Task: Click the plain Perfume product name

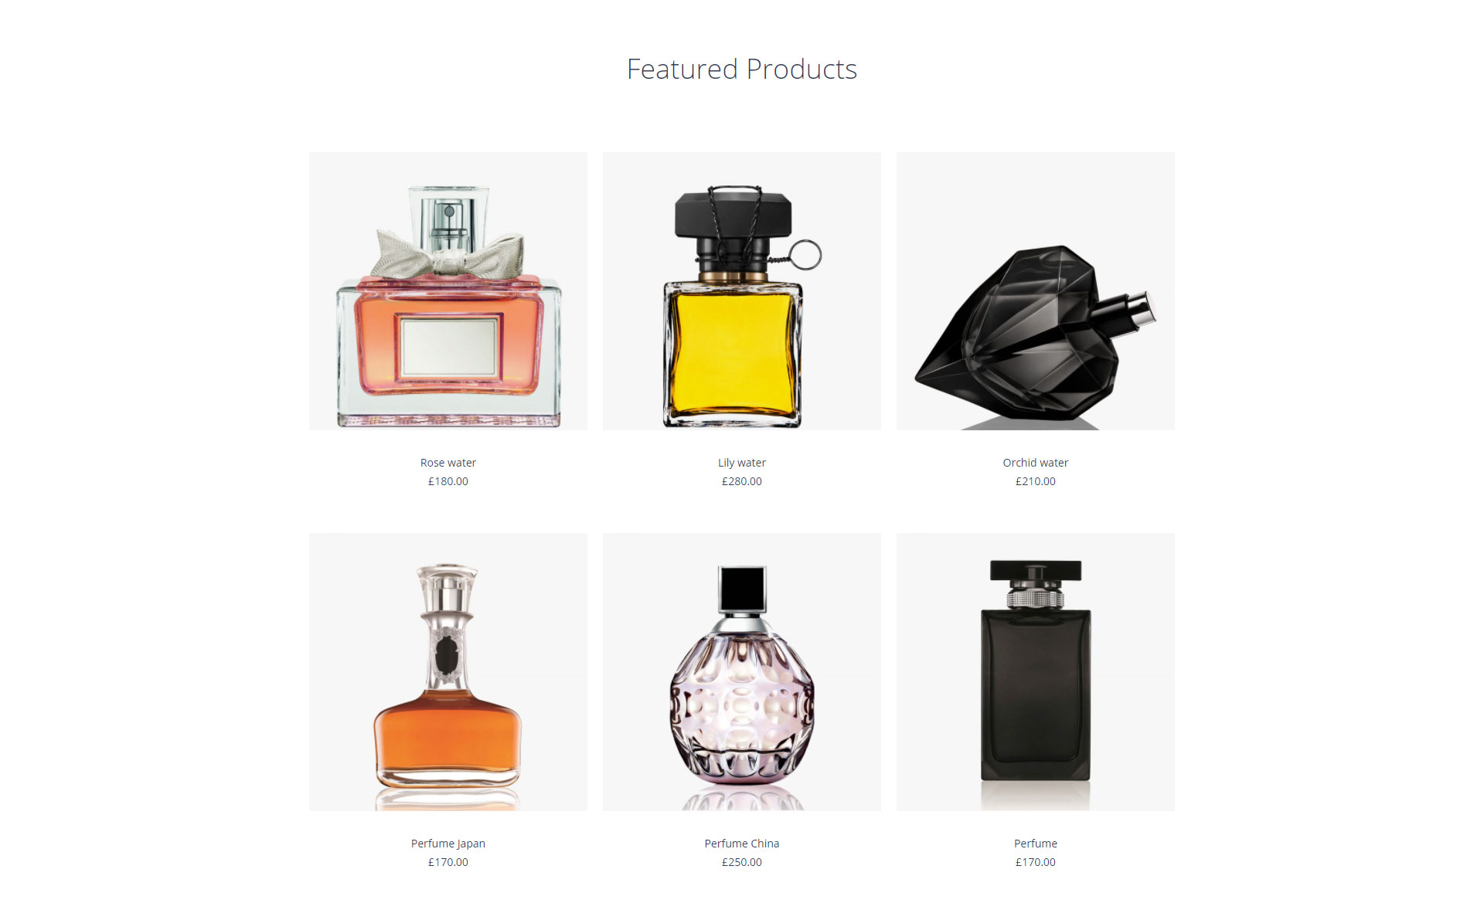Action: [x=1036, y=844]
